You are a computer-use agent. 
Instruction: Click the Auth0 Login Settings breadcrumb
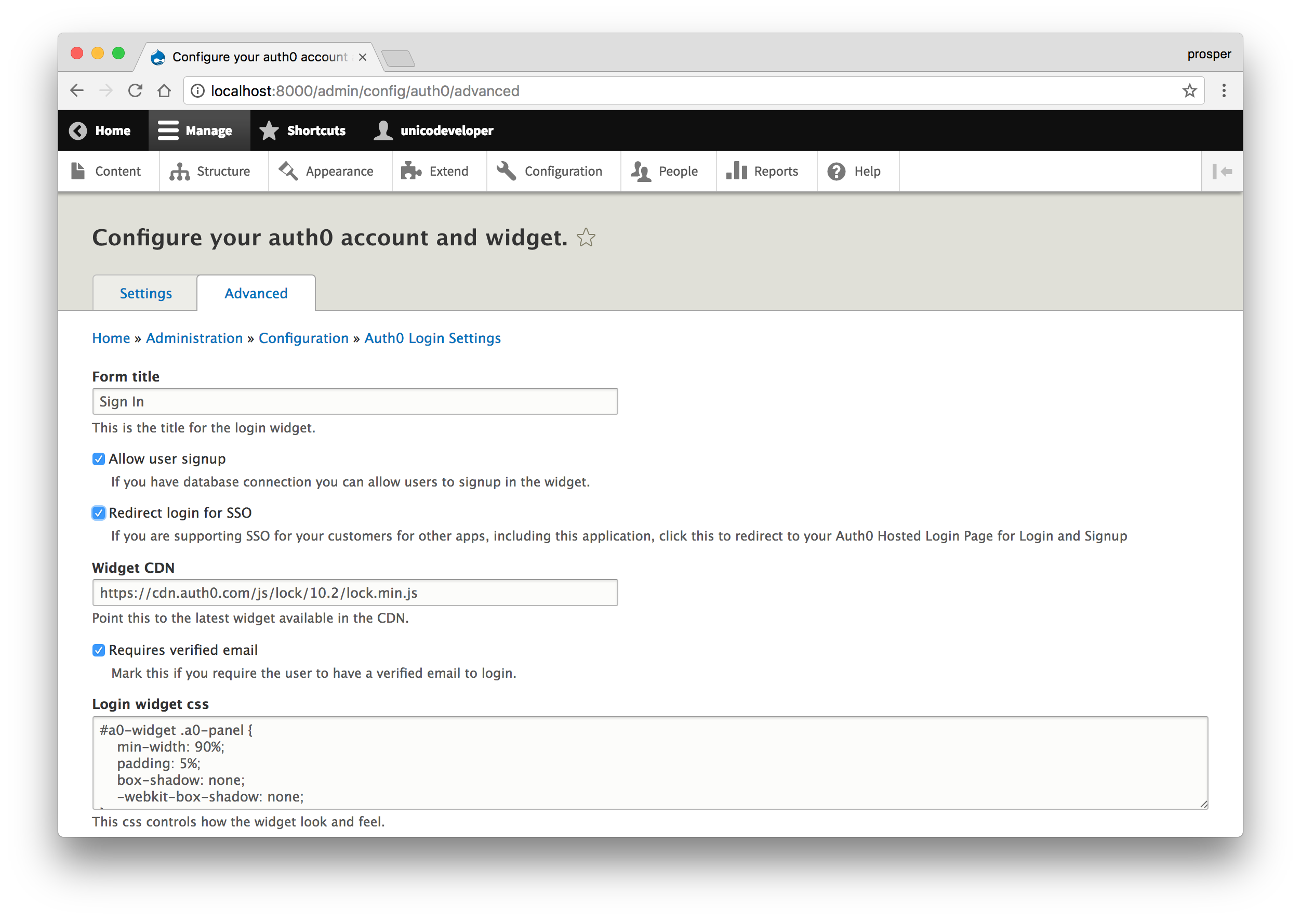[x=433, y=338]
